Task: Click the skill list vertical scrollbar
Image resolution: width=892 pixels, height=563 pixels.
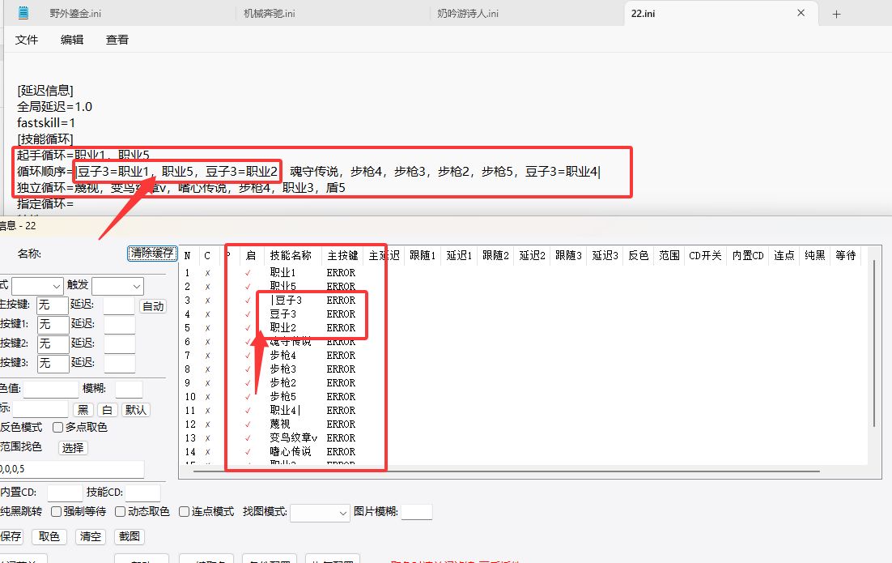Action: (874, 343)
